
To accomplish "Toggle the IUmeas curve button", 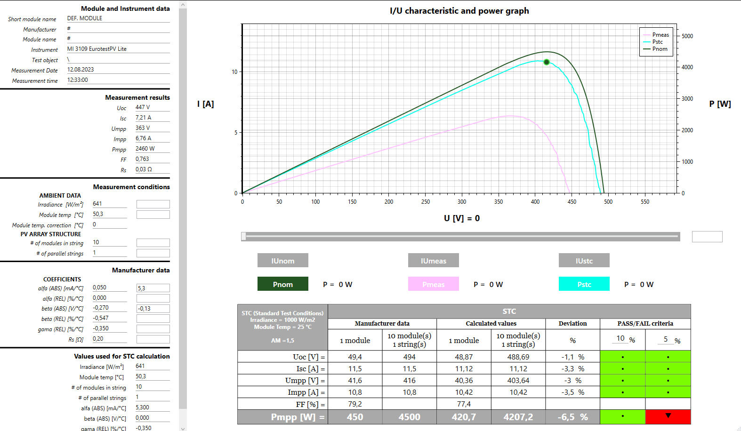I will click(433, 261).
